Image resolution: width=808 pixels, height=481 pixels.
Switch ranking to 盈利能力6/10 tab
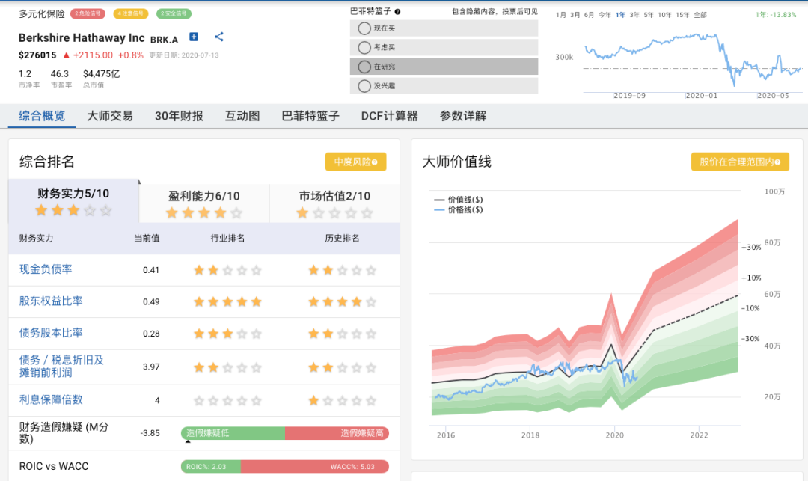pos(204,203)
